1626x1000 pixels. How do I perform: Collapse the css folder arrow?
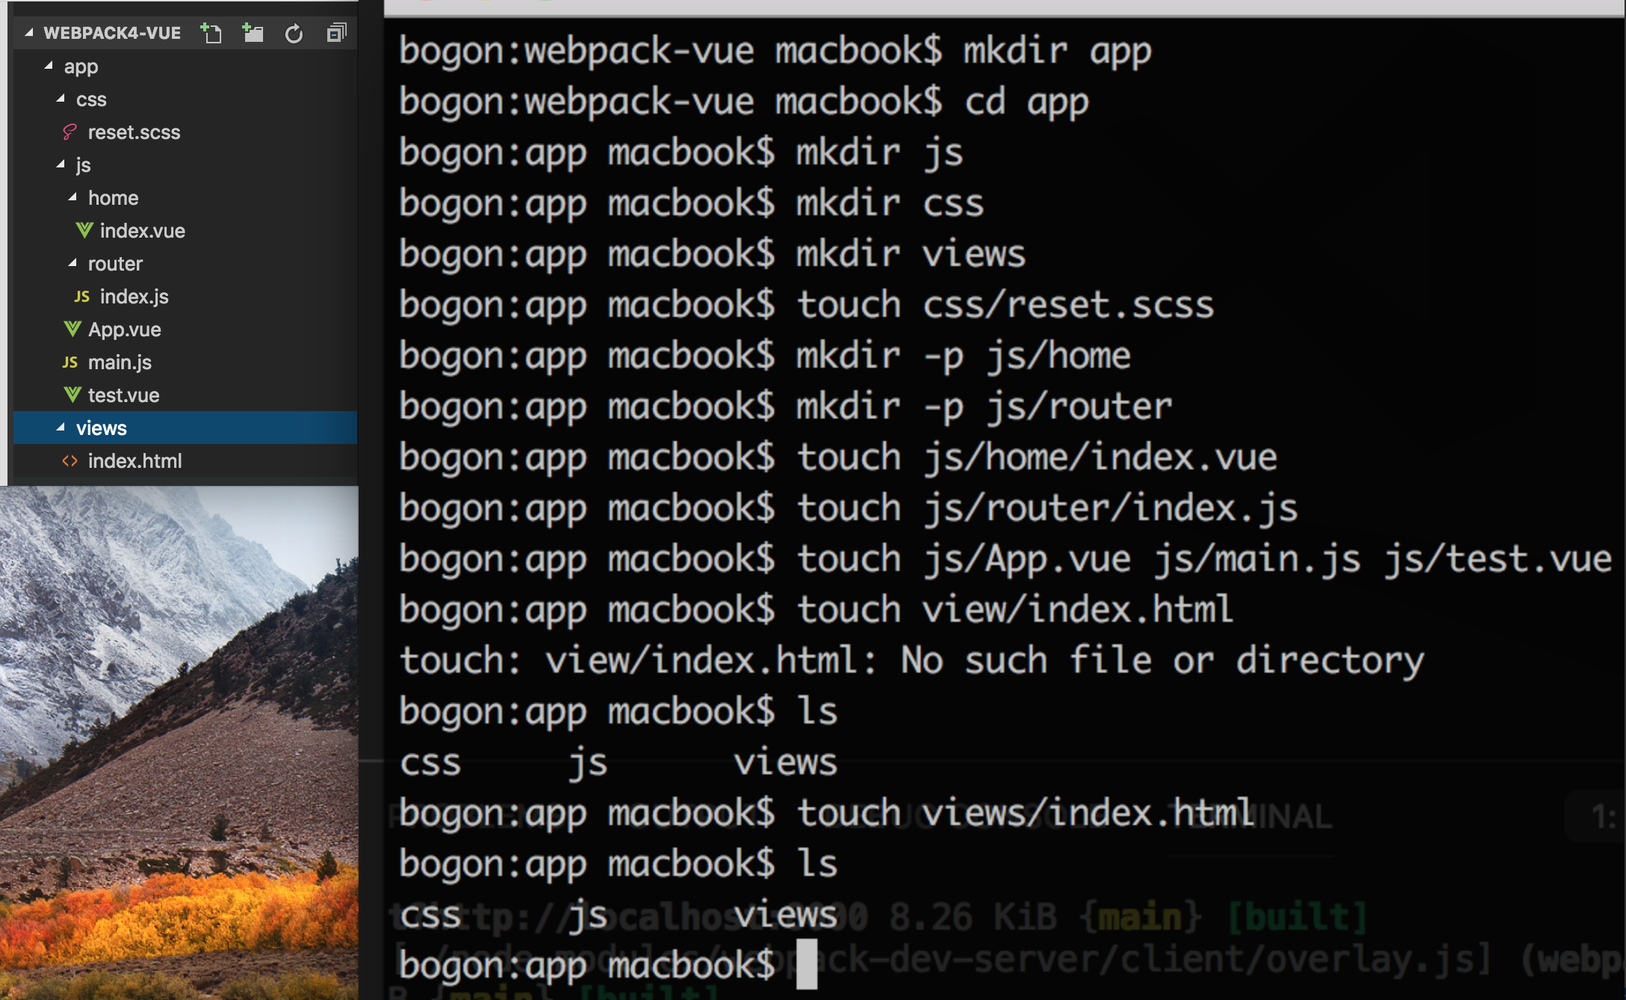click(61, 99)
